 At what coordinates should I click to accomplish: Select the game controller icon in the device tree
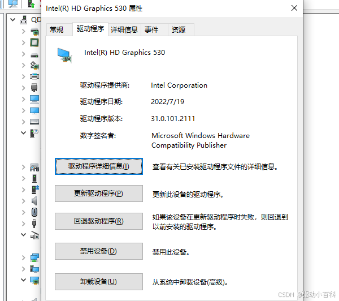coord(34,167)
